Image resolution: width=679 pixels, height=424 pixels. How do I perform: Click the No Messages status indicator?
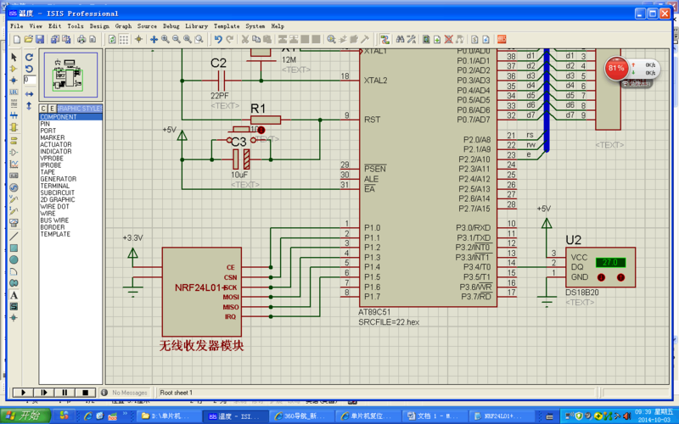point(125,393)
